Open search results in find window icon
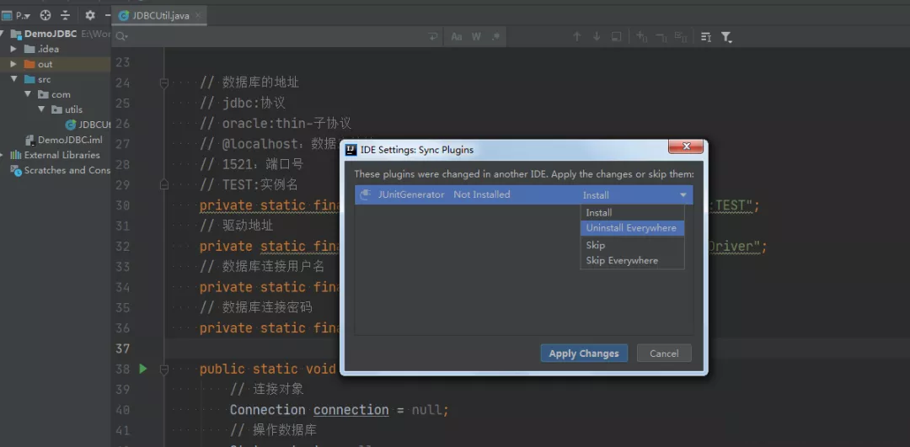 click(706, 36)
